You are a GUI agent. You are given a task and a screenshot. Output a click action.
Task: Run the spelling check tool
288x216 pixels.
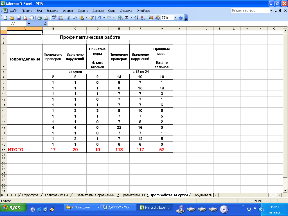54,18
